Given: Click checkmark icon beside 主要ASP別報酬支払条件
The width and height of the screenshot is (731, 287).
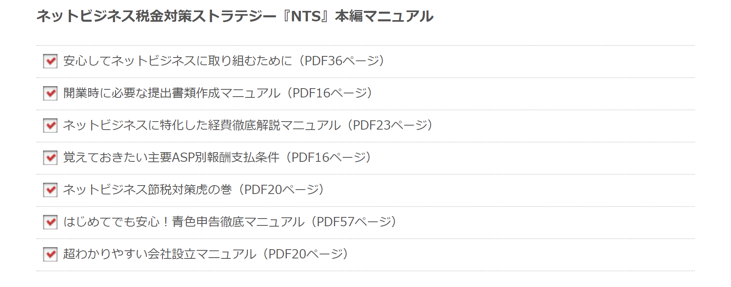Looking at the screenshot, I should coord(50,158).
